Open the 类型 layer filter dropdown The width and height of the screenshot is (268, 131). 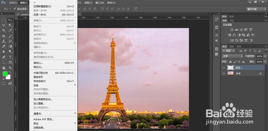[x=229, y=51]
